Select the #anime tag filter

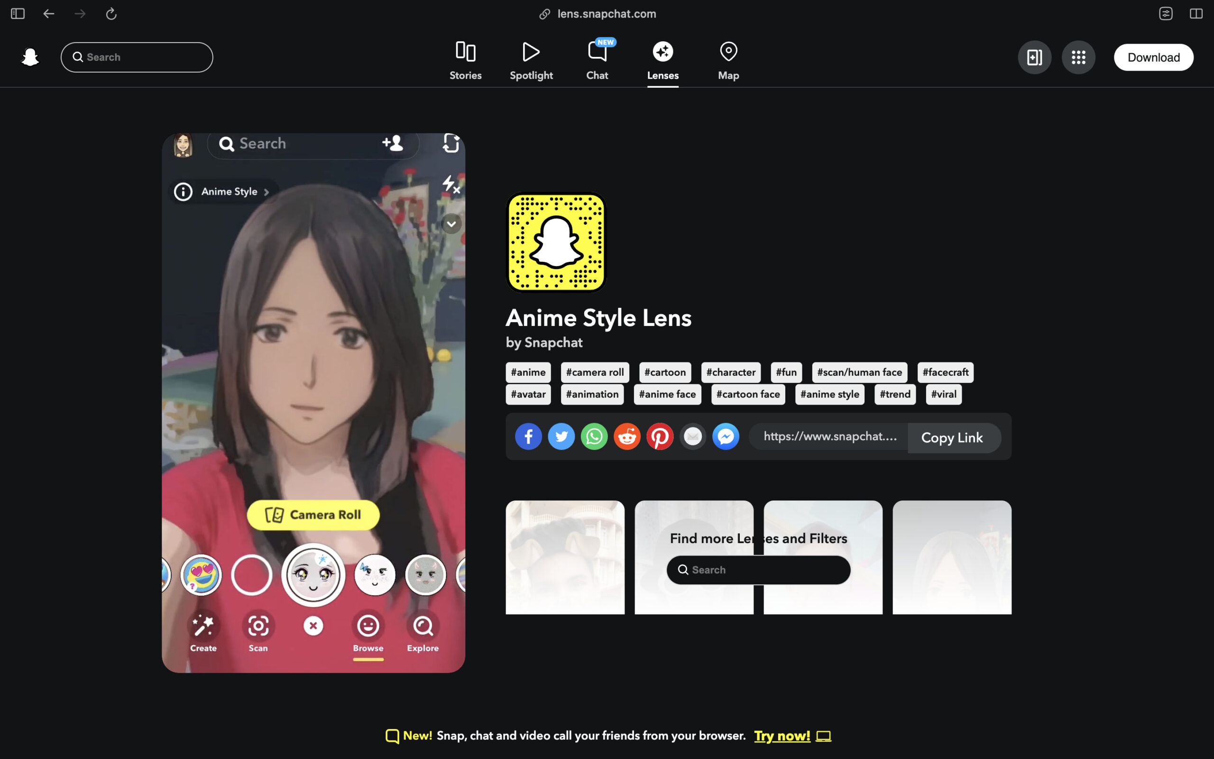pyautogui.click(x=528, y=371)
